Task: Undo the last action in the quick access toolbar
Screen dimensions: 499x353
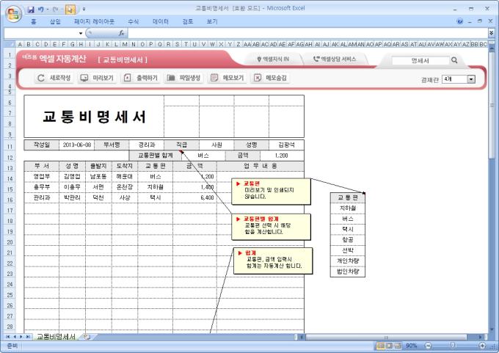Action: point(41,10)
